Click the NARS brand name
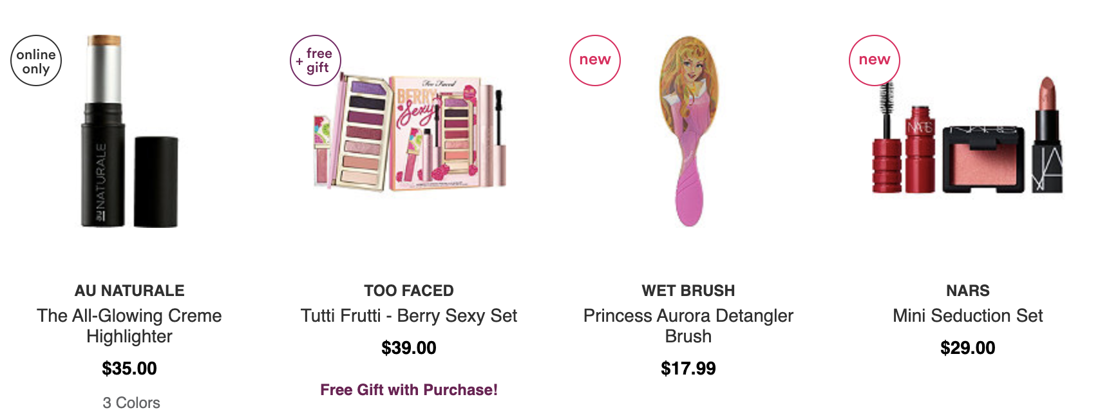This screenshot has height=417, width=1118. point(968,291)
